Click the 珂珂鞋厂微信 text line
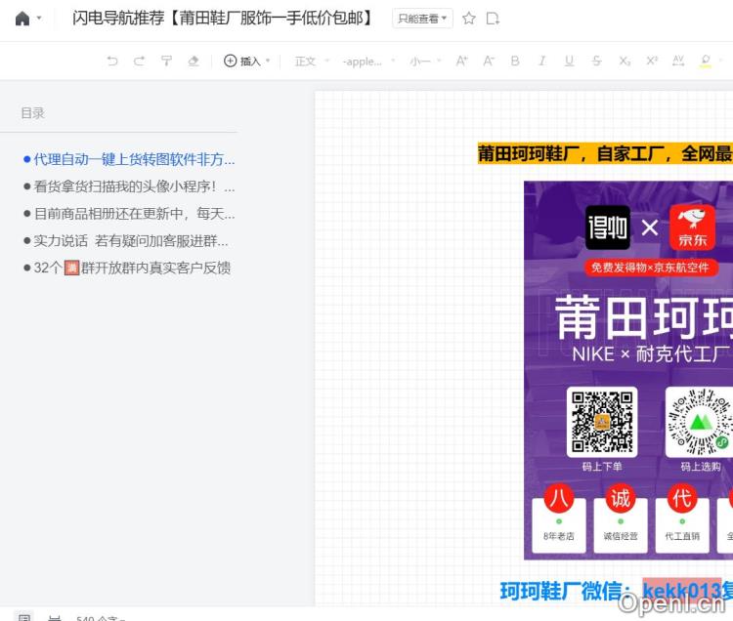Viewport: 733px width, 621px height. click(x=616, y=591)
